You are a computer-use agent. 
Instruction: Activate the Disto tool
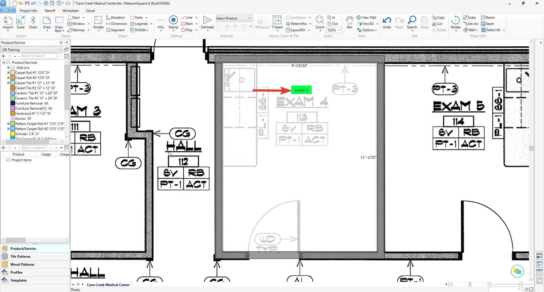coord(33,23)
